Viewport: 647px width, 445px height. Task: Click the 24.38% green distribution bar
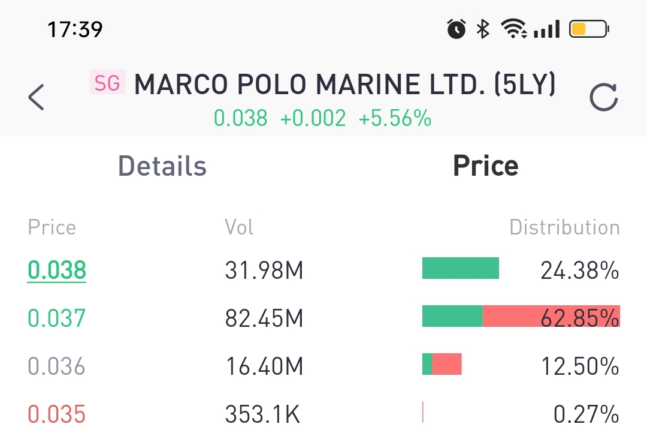point(460,269)
